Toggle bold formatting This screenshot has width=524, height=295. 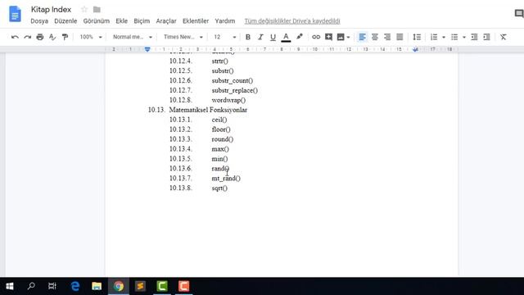click(248, 37)
